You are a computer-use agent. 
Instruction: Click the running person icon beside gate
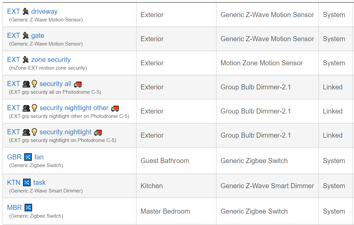25,35
